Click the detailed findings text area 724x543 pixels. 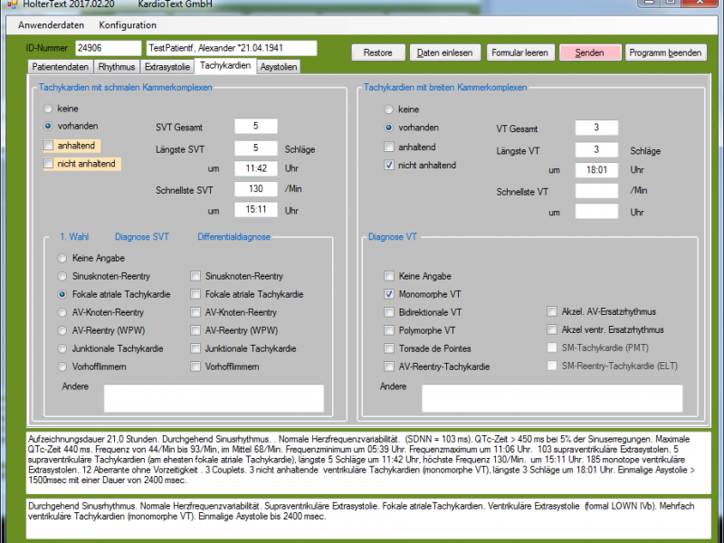(x=368, y=462)
